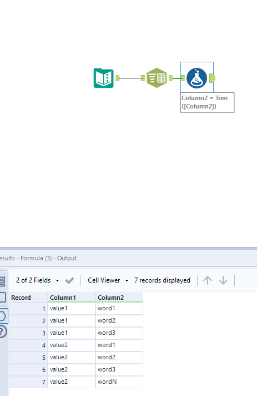Image resolution: width=257 pixels, height=396 pixels.
Task: Click the Column2 column header
Action: [119, 298]
